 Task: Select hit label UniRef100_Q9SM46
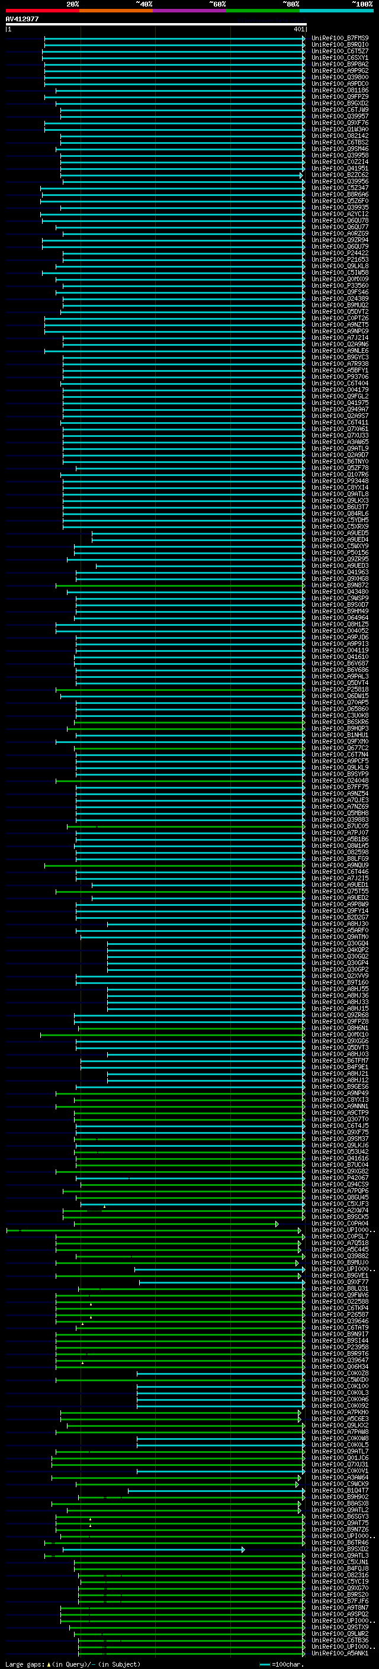point(339,149)
